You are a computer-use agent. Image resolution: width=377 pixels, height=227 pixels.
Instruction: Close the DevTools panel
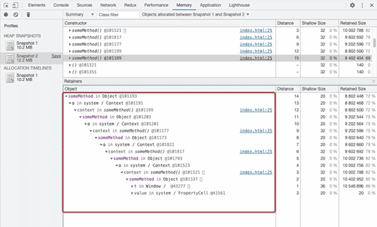click(371, 5)
